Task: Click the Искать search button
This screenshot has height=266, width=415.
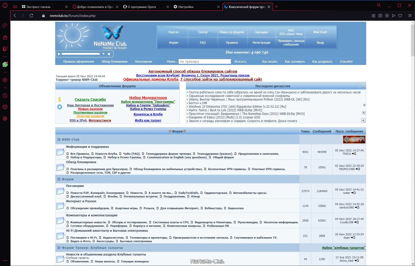Action: tap(240, 62)
